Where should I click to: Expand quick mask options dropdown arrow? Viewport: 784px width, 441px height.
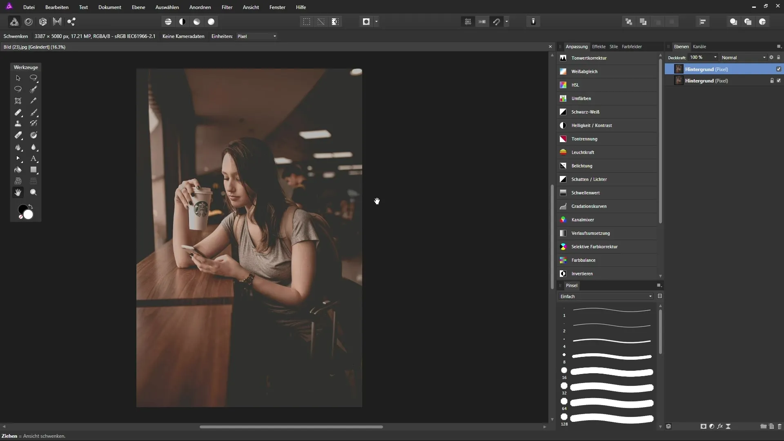coord(376,22)
